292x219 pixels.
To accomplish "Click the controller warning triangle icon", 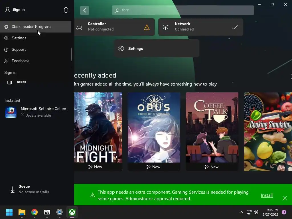I will (x=147, y=27).
